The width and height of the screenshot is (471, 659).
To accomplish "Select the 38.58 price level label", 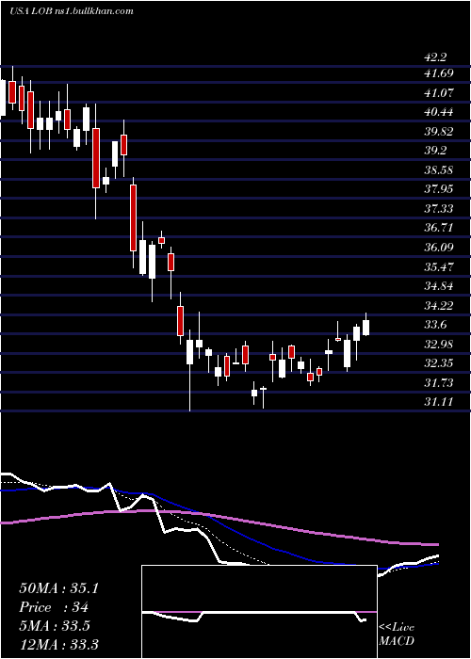I will (439, 170).
